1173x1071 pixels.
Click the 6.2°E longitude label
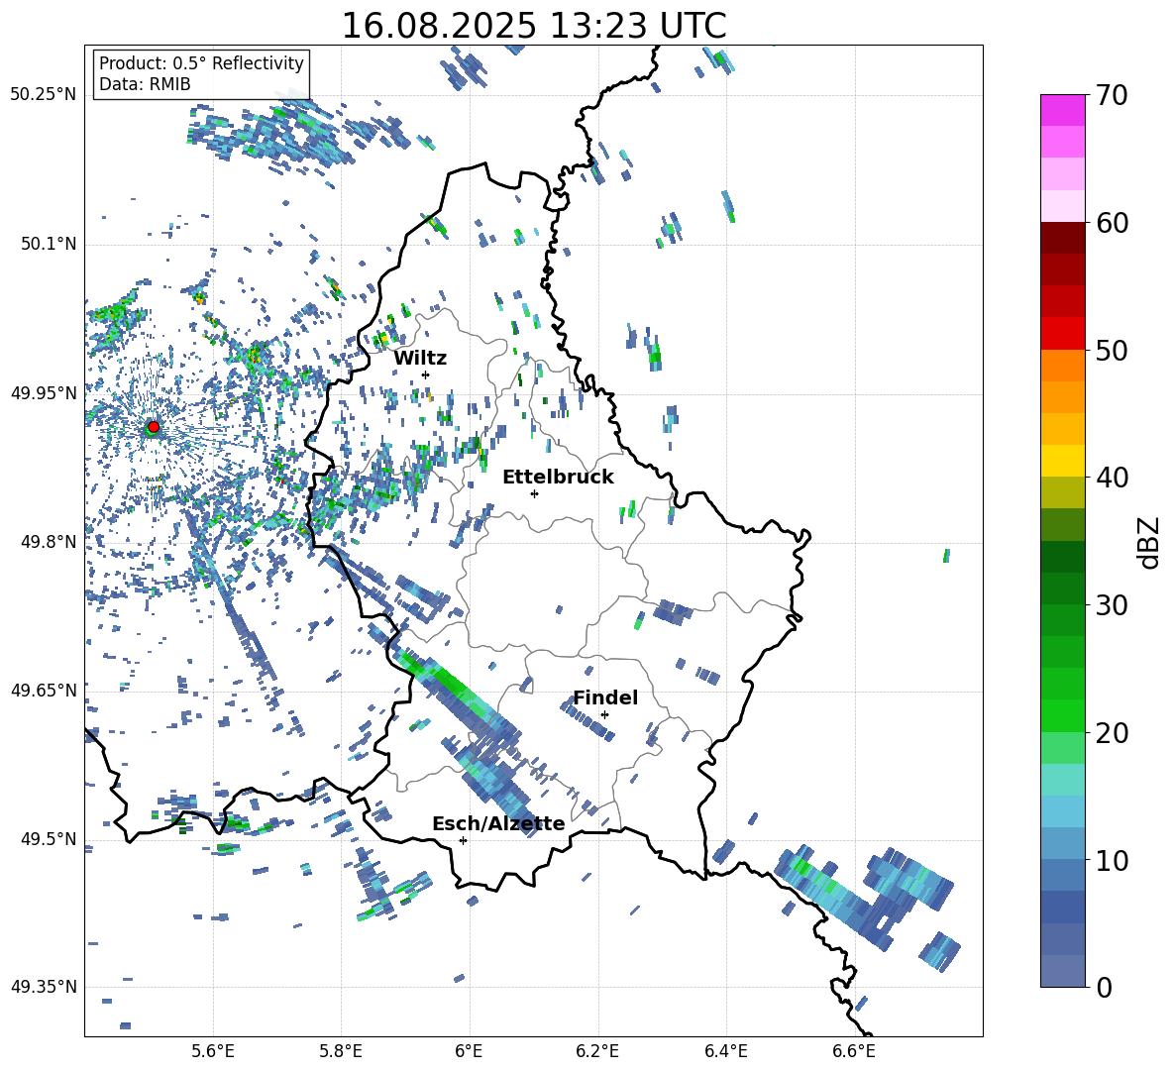coord(597,1051)
